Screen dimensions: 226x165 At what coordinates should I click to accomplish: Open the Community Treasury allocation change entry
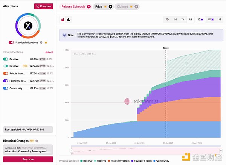click(28, 150)
